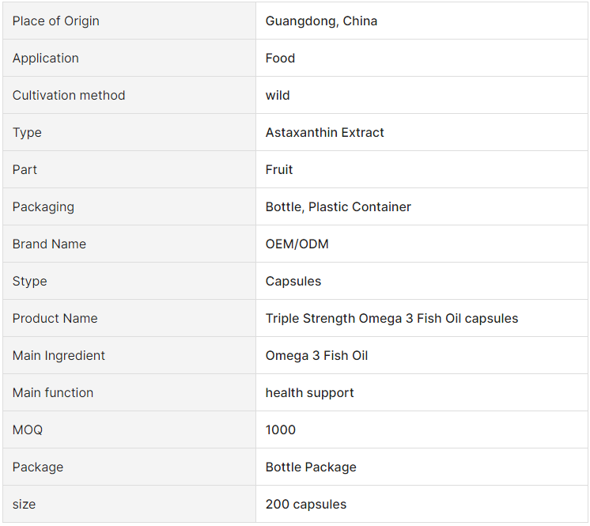The width and height of the screenshot is (590, 526).
Task: Click the Packaging label cell
Action: pyautogui.click(x=129, y=206)
